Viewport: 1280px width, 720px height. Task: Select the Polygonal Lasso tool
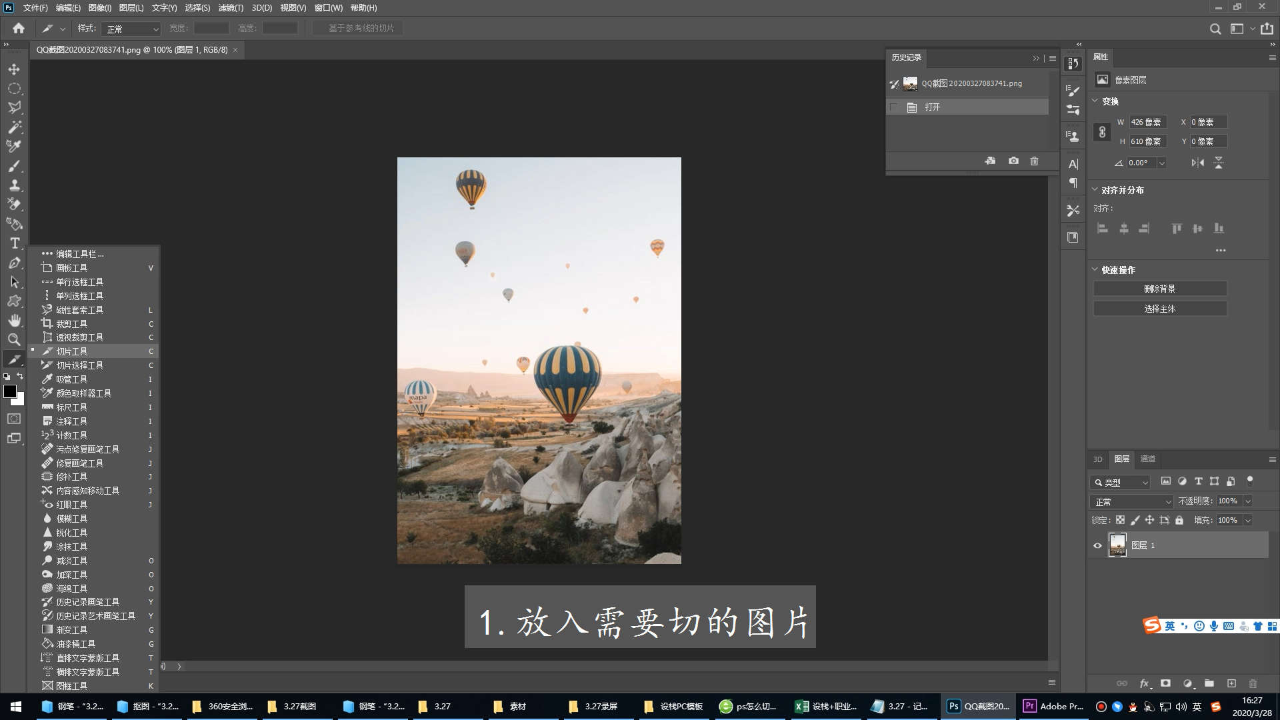(x=14, y=107)
